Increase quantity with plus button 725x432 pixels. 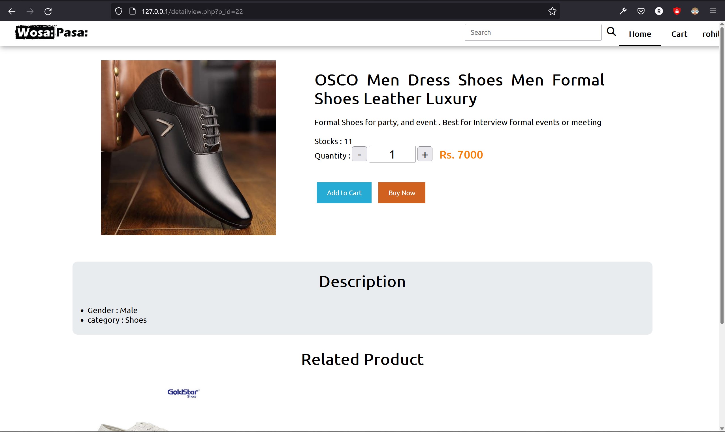coord(425,154)
